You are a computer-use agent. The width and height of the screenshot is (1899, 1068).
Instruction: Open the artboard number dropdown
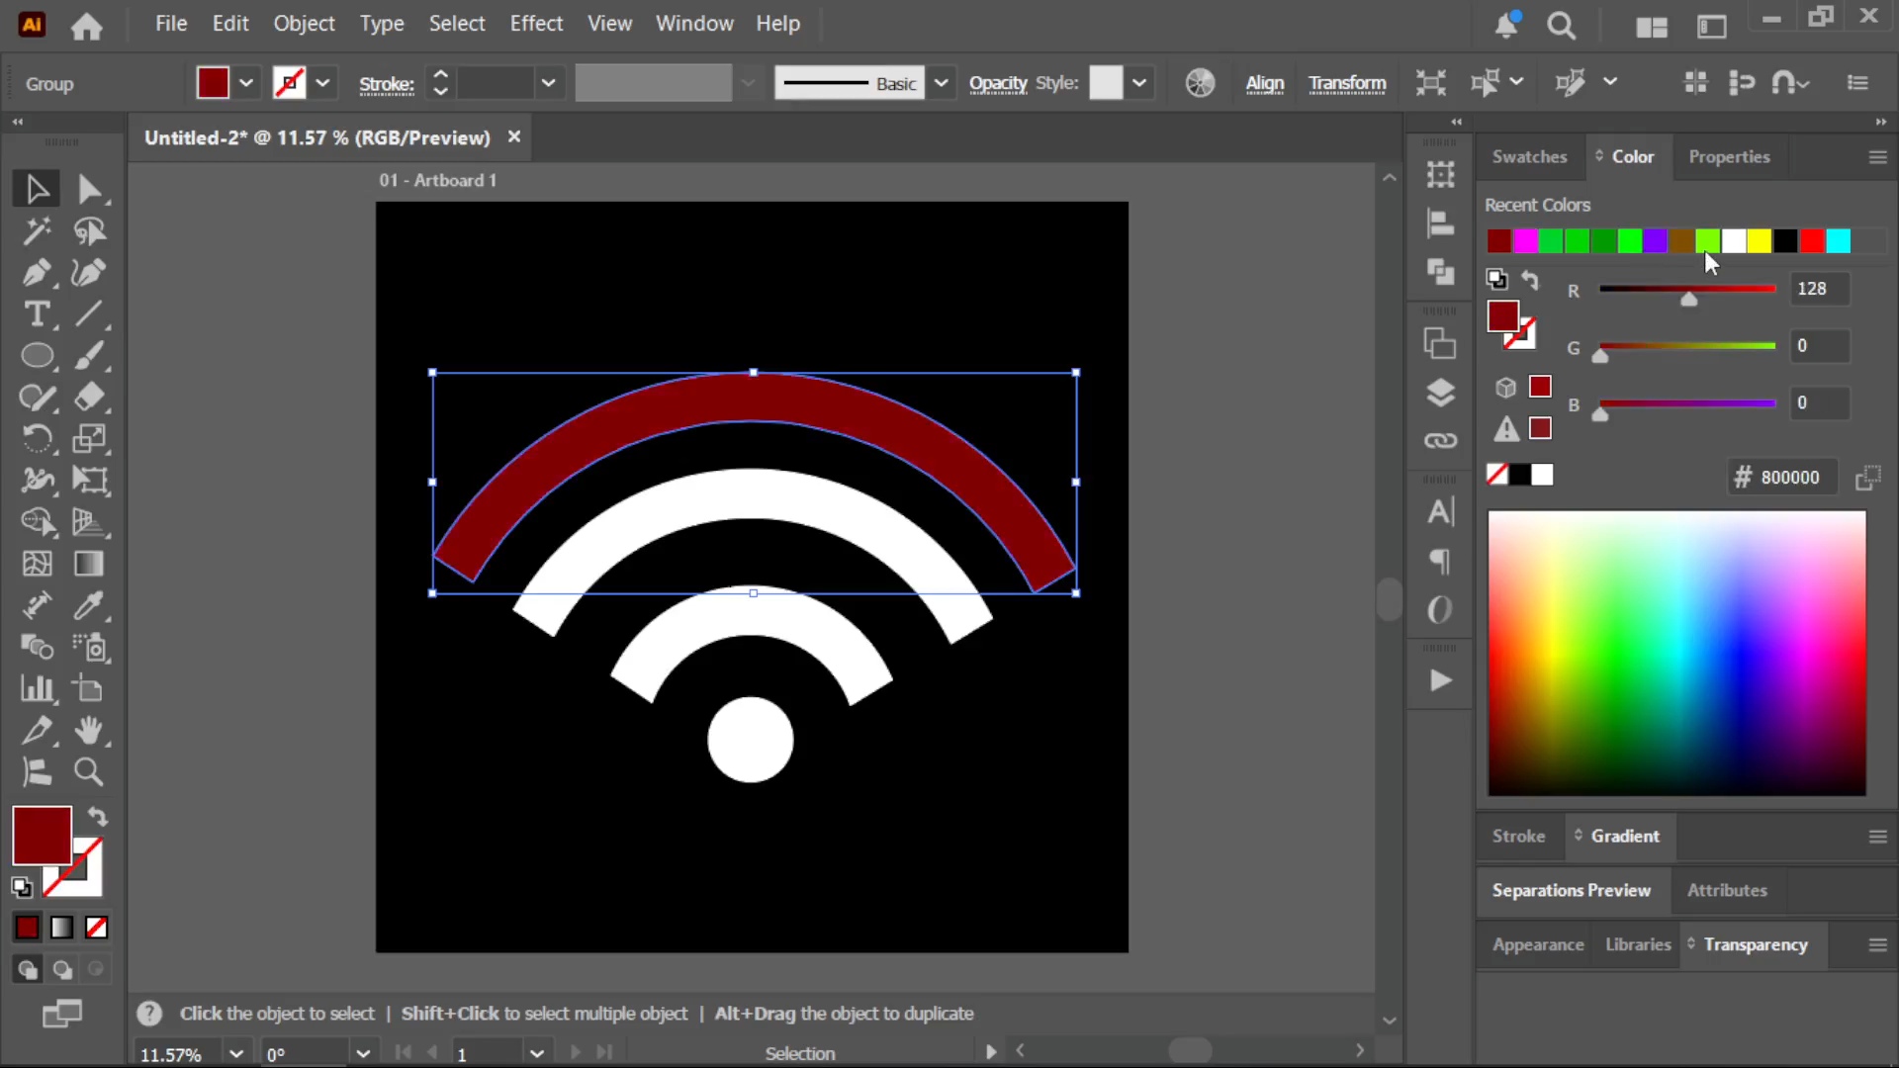tap(537, 1053)
